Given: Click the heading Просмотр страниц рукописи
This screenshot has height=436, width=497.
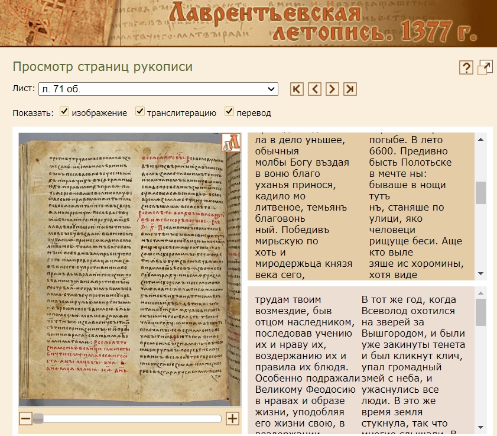Looking at the screenshot, I should click(x=103, y=67).
